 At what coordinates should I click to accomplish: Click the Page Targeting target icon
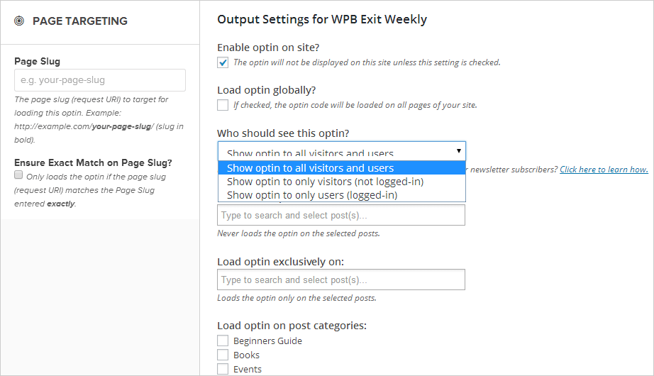19,21
